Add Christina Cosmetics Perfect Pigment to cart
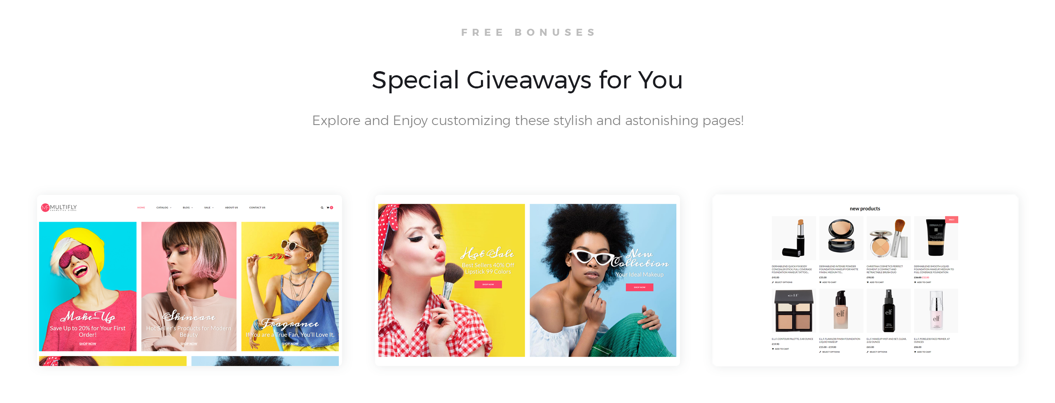 point(875,283)
